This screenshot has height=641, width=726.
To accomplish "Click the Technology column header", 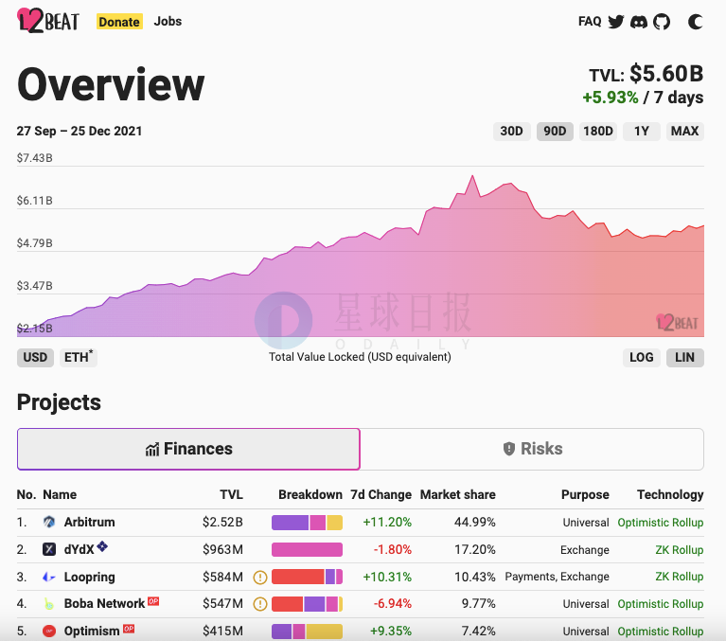I will click(x=670, y=494).
